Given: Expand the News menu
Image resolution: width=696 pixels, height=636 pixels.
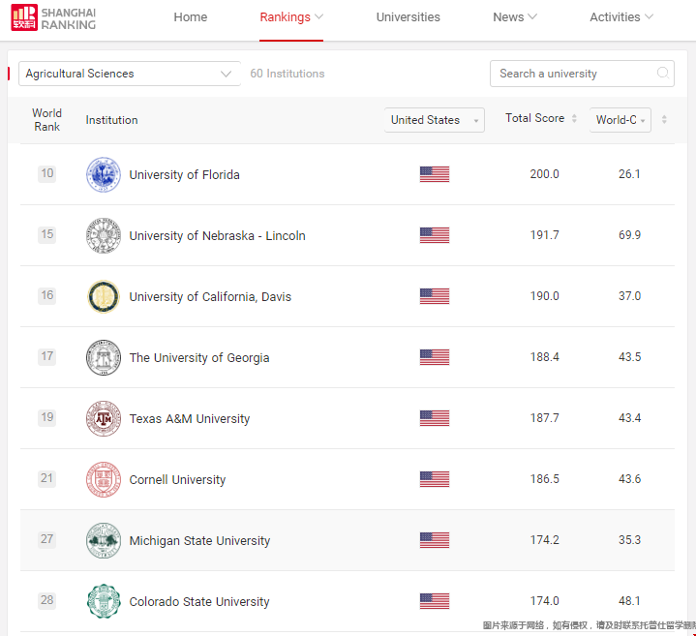Looking at the screenshot, I should [x=515, y=16].
